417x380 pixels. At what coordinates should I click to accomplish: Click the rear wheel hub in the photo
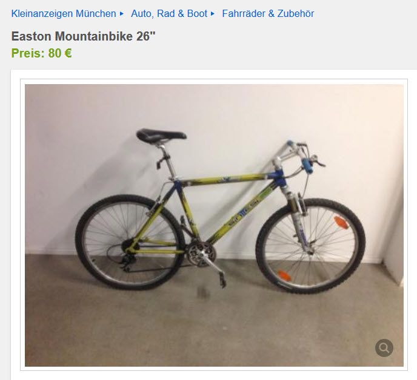[129, 243]
